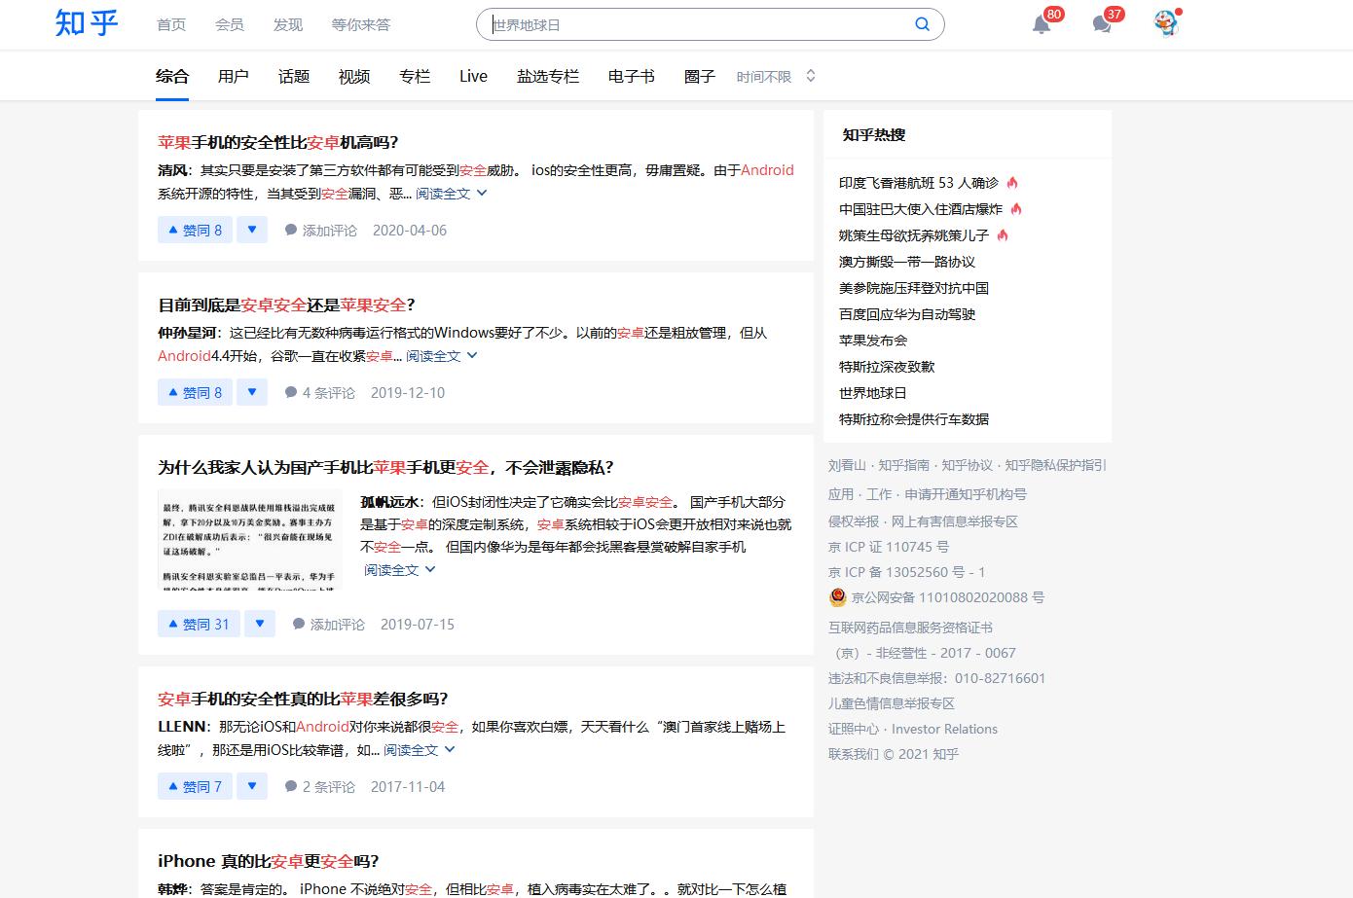Open private messages via the chat icon
This screenshot has width=1353, height=898.
[1102, 25]
